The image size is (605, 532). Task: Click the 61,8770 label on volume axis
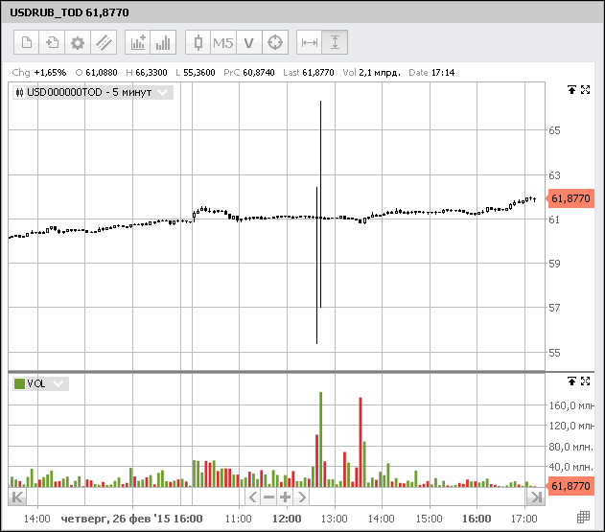tap(570, 486)
